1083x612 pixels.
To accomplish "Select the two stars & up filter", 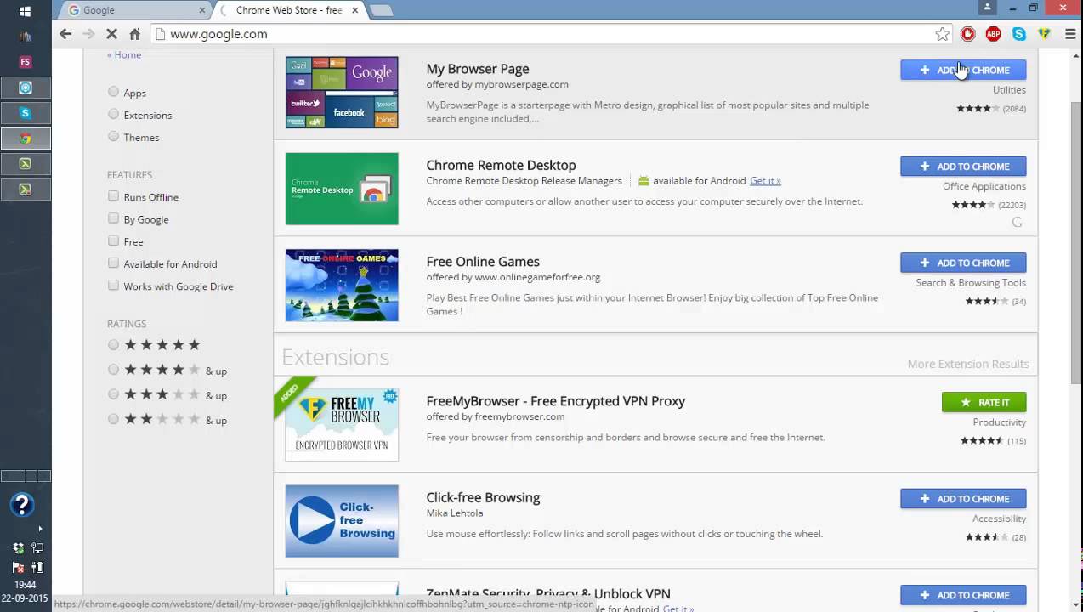I will click(114, 419).
